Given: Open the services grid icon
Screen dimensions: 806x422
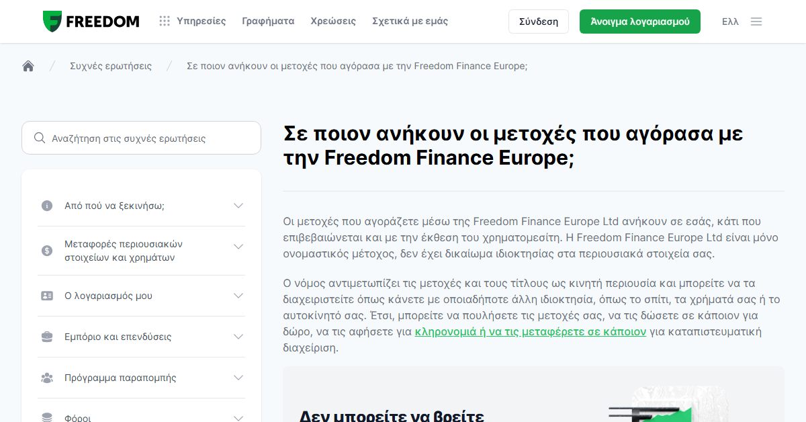Looking at the screenshot, I should (x=165, y=21).
